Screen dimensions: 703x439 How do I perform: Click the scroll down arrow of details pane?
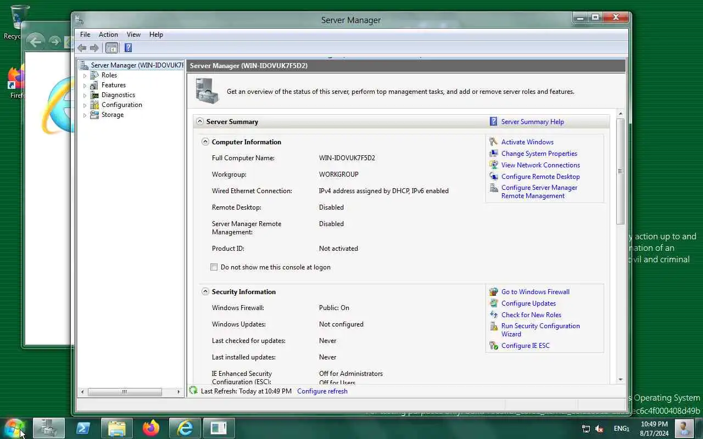pyautogui.click(x=621, y=379)
